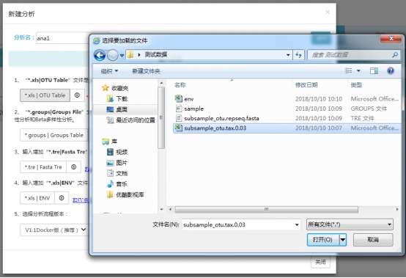
Task: Click the 打开(O) button
Action: click(322, 240)
